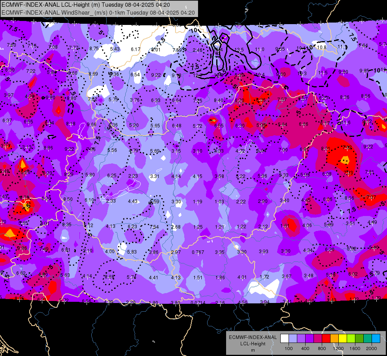Viewport: 387px width, 356px height.
Task: Click the lime yellow-green legend swatch
Action: [351, 339]
